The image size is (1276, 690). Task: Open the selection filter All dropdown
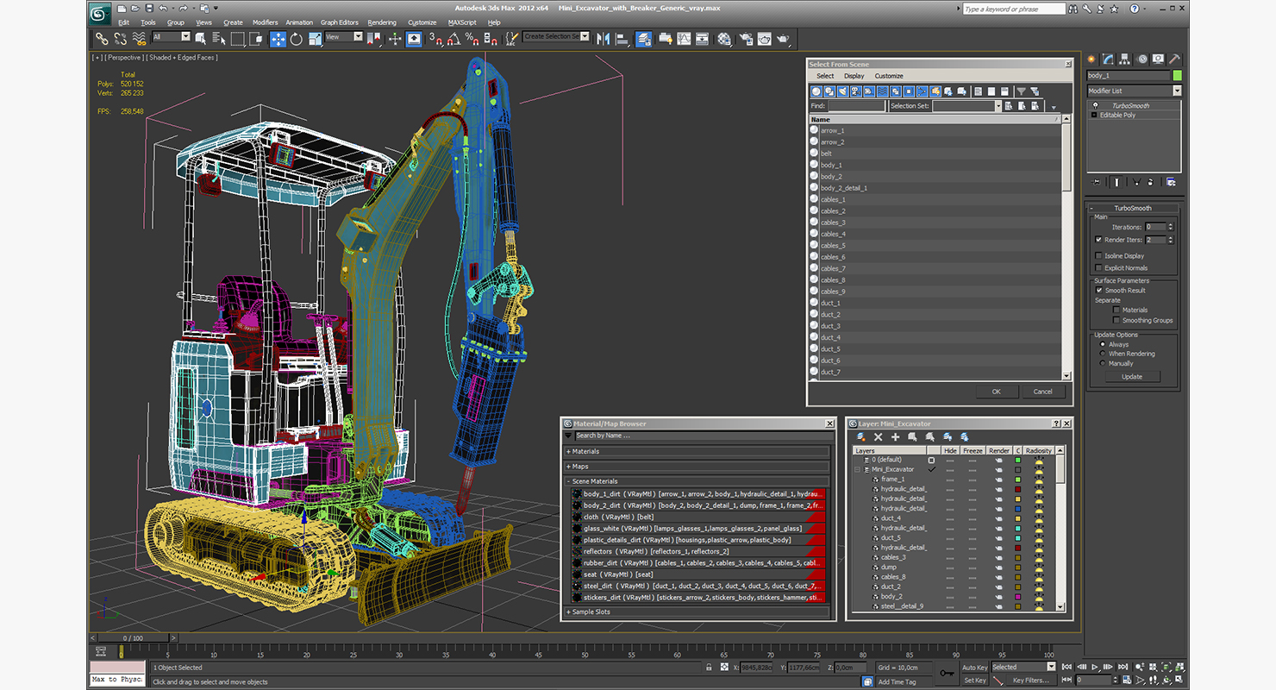point(171,37)
